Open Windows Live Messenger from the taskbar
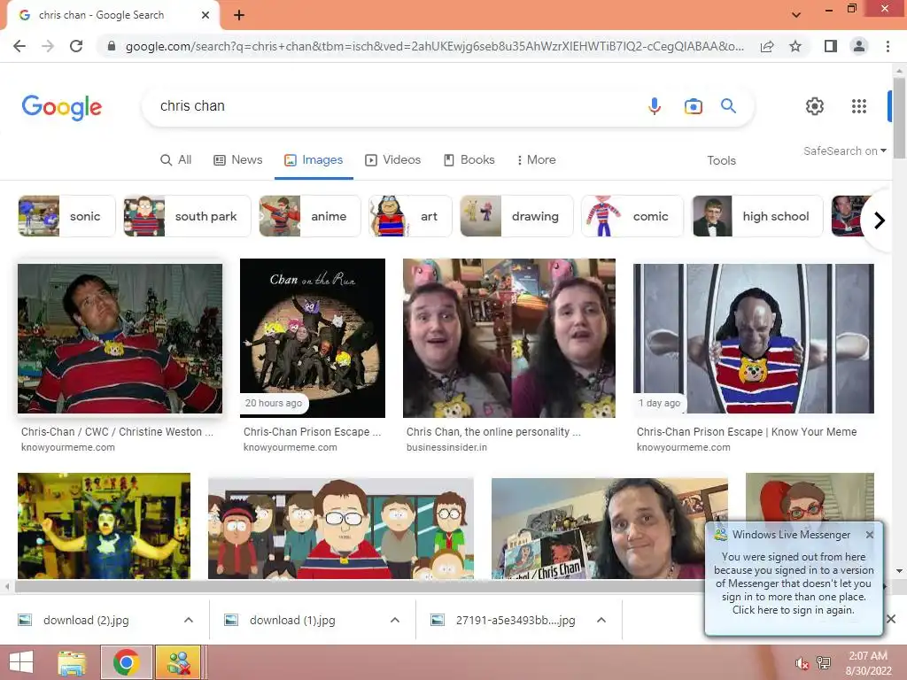This screenshot has width=907, height=680. 178,662
